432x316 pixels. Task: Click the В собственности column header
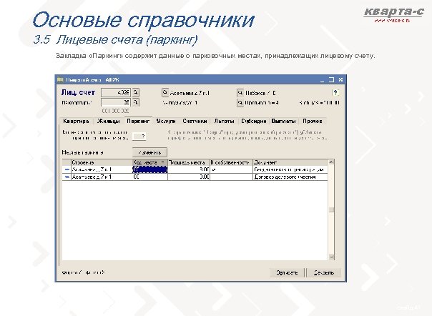(x=232, y=162)
